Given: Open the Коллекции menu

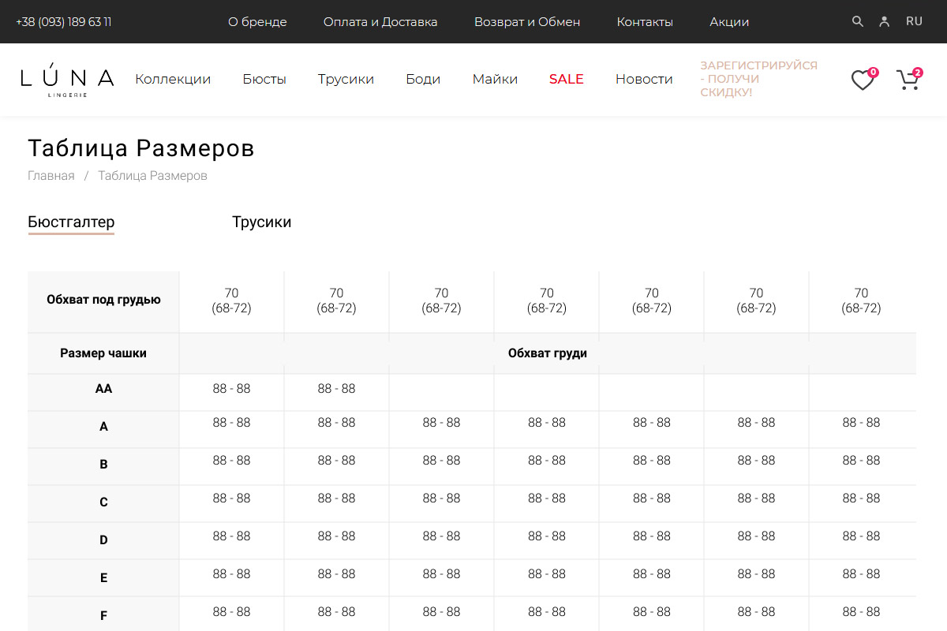Looking at the screenshot, I should click(173, 79).
